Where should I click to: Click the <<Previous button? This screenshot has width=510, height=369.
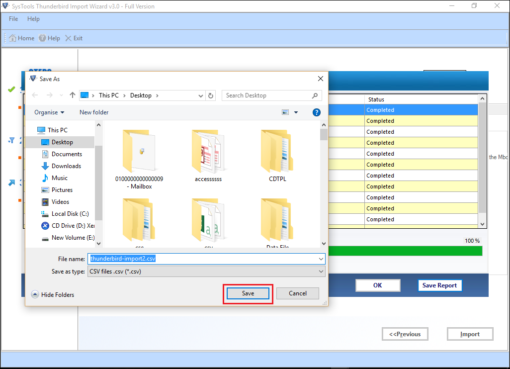[x=405, y=334]
